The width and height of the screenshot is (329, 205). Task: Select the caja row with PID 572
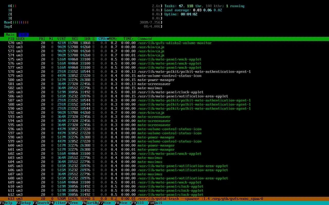pos(164,47)
